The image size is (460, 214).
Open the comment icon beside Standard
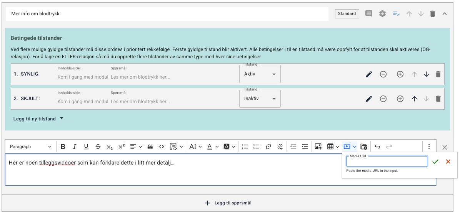[368, 14]
